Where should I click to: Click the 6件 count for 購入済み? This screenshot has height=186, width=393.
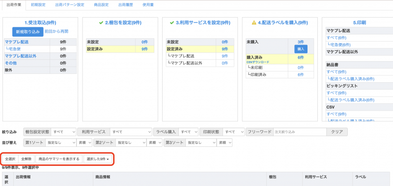point(301,57)
